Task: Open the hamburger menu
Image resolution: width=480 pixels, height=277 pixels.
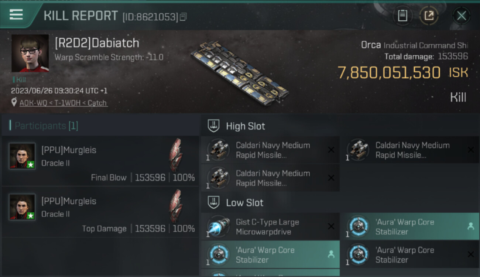Action: (x=16, y=15)
